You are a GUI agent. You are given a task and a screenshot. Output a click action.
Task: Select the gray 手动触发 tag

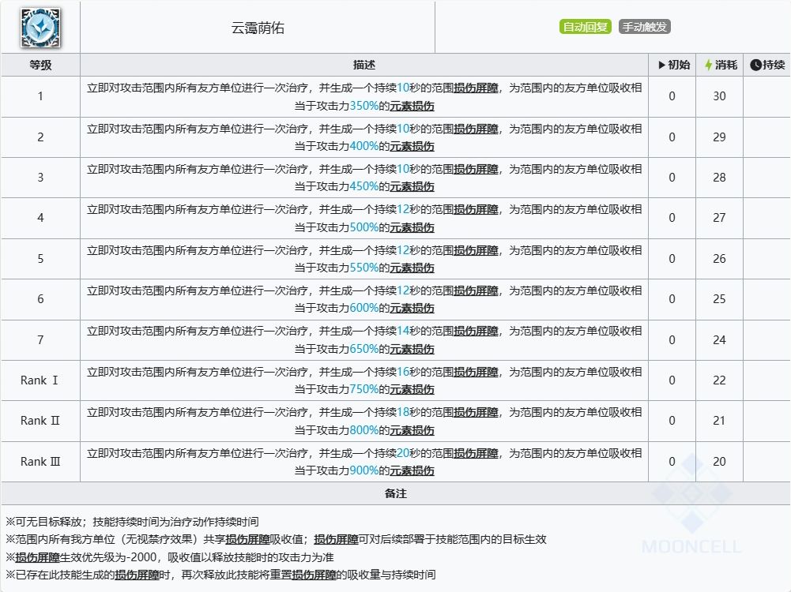[x=644, y=27]
